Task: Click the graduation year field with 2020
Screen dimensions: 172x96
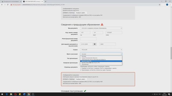Action: click(107, 44)
